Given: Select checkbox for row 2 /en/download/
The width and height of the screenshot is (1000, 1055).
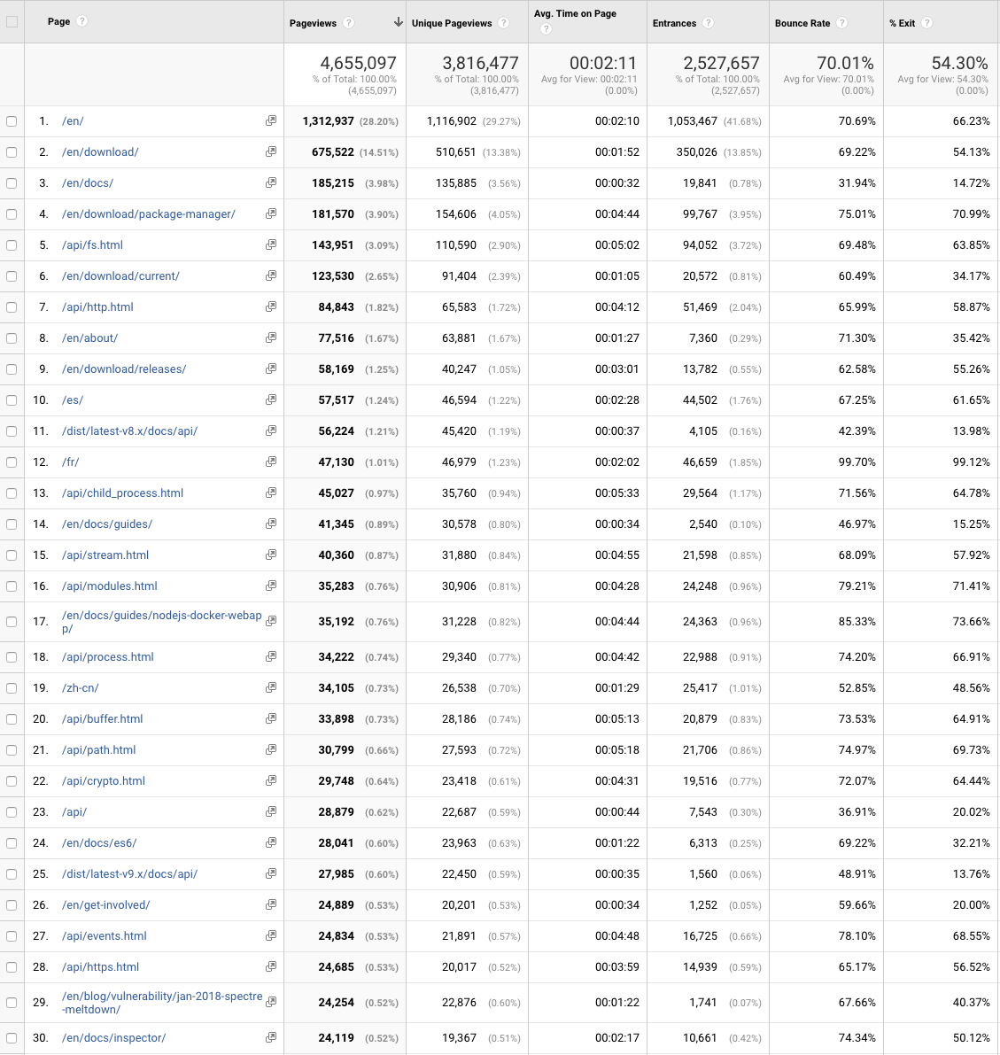Looking at the screenshot, I should point(12,152).
